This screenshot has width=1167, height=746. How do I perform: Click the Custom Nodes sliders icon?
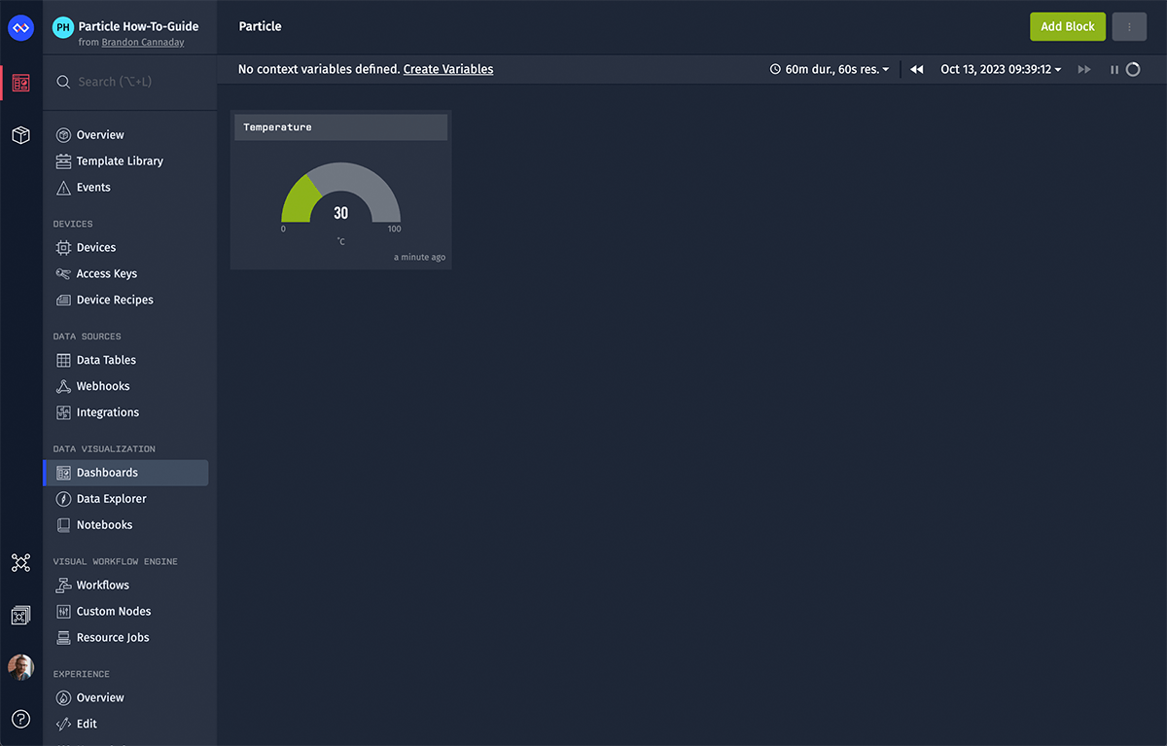(63, 612)
